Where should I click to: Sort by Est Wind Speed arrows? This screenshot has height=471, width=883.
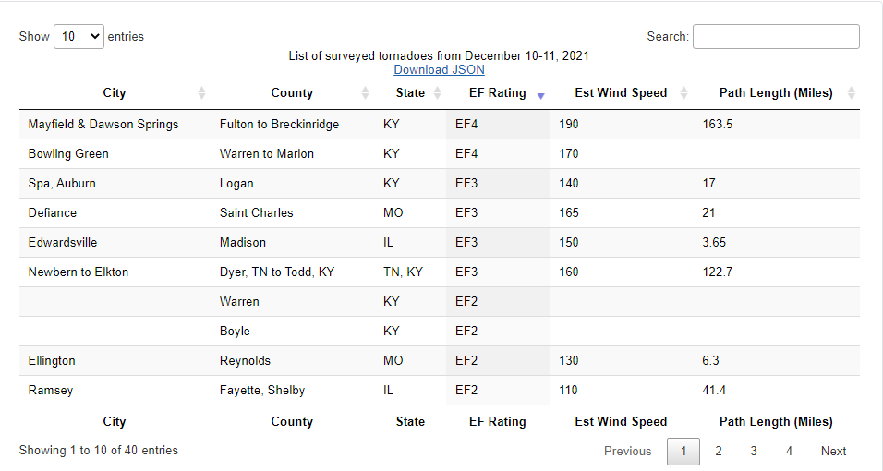pos(683,93)
